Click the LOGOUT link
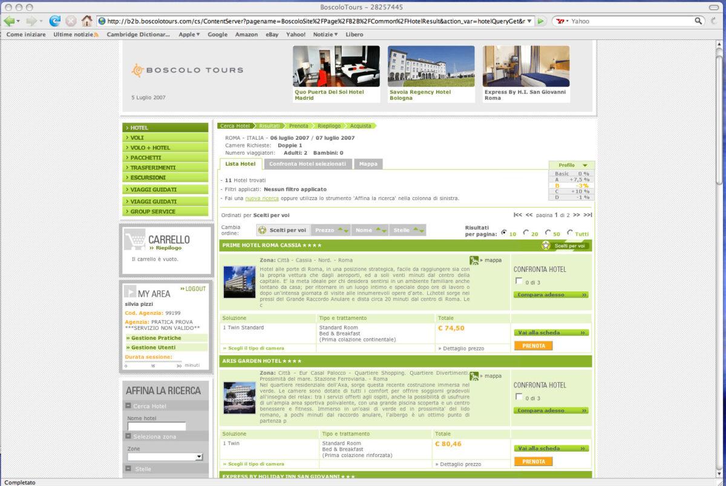726x486 pixels. [x=193, y=289]
